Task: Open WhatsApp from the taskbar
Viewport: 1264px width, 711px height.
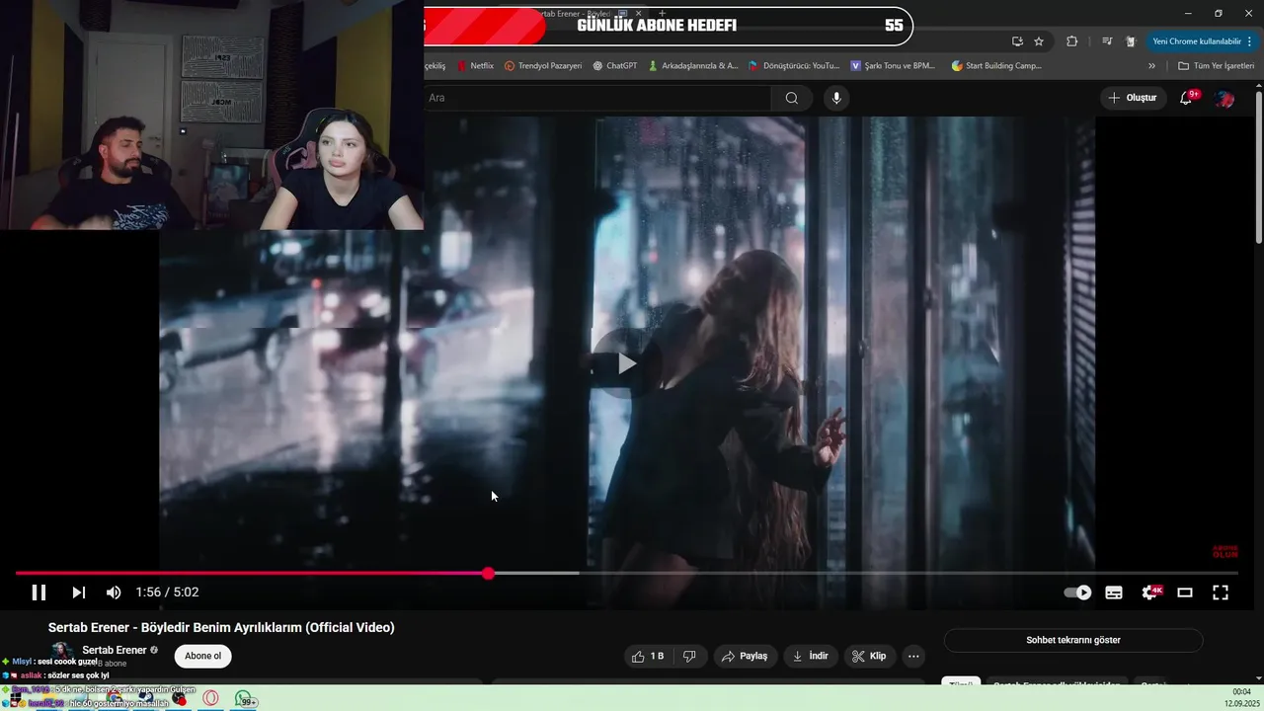Action: tap(245, 699)
